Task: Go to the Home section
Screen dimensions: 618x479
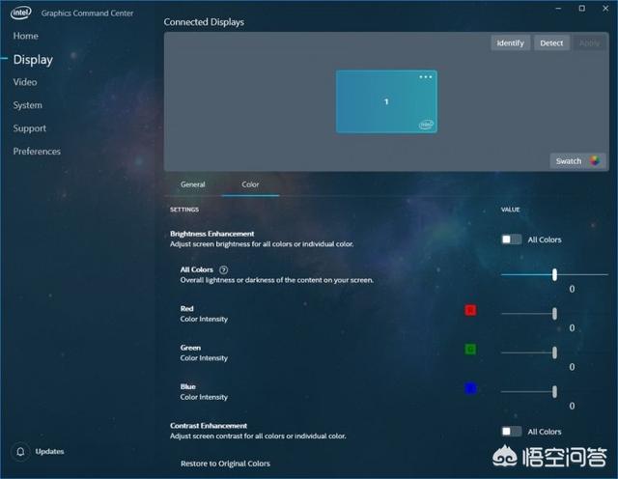Action: (26, 36)
